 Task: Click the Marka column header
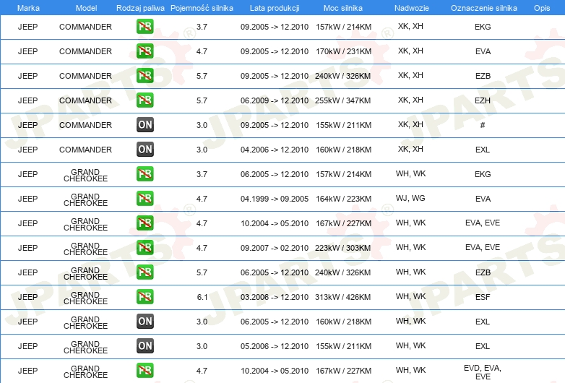[28, 8]
